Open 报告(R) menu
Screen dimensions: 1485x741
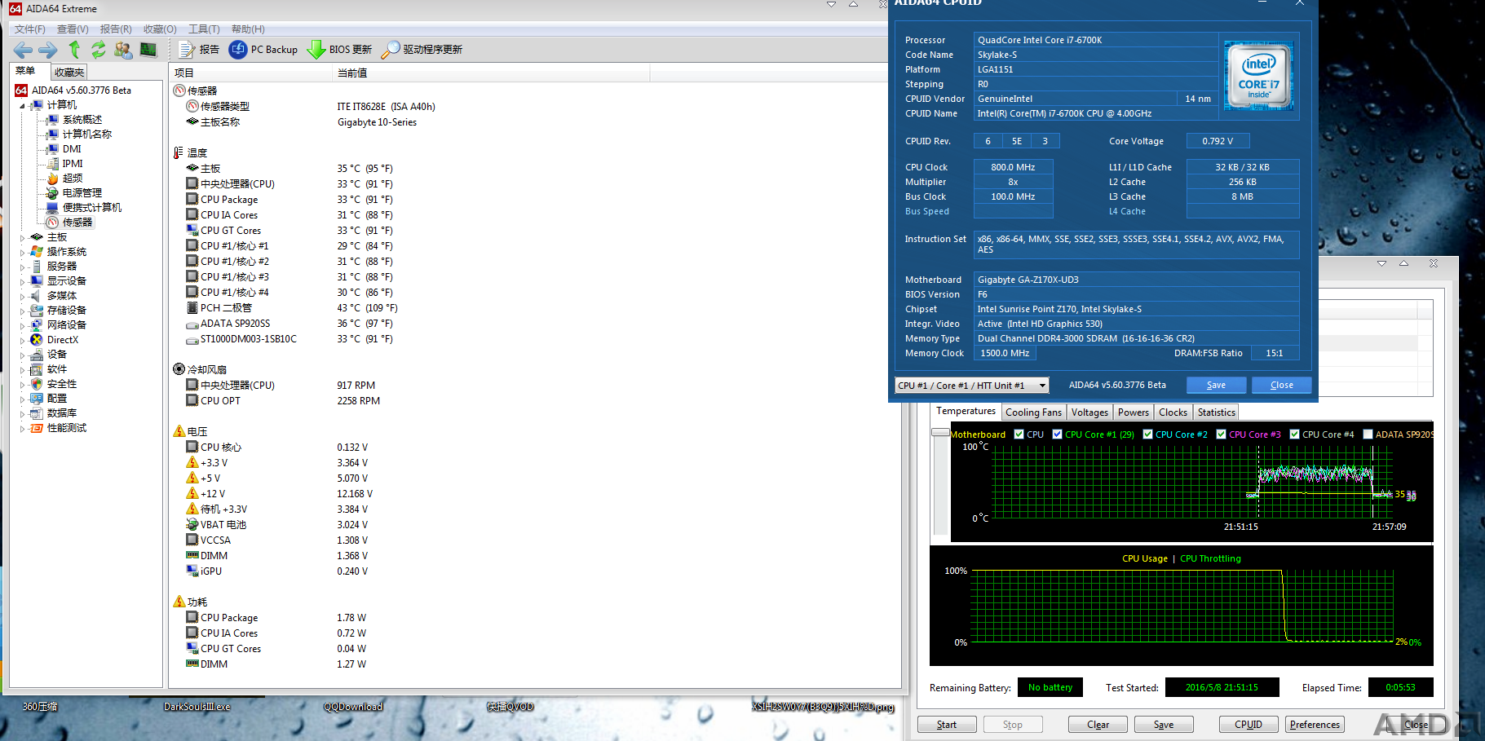(116, 29)
